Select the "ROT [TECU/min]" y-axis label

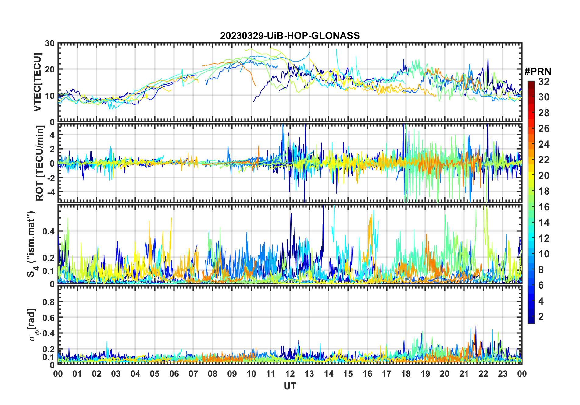[39, 163]
